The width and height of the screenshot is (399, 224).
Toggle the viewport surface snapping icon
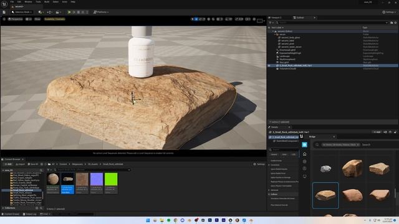click(x=213, y=19)
